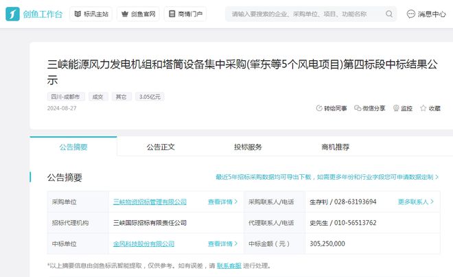Switch to the 投标服务 tab
453x277 pixels.
click(x=248, y=147)
